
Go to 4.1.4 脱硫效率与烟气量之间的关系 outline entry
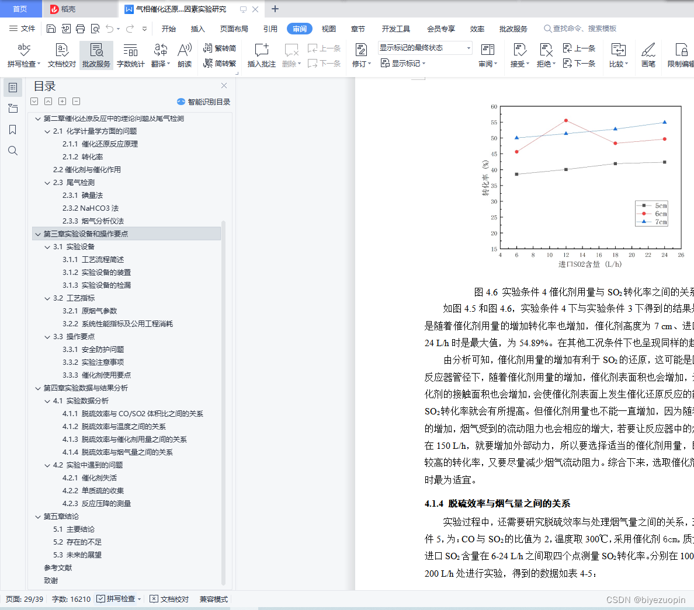[x=118, y=452]
